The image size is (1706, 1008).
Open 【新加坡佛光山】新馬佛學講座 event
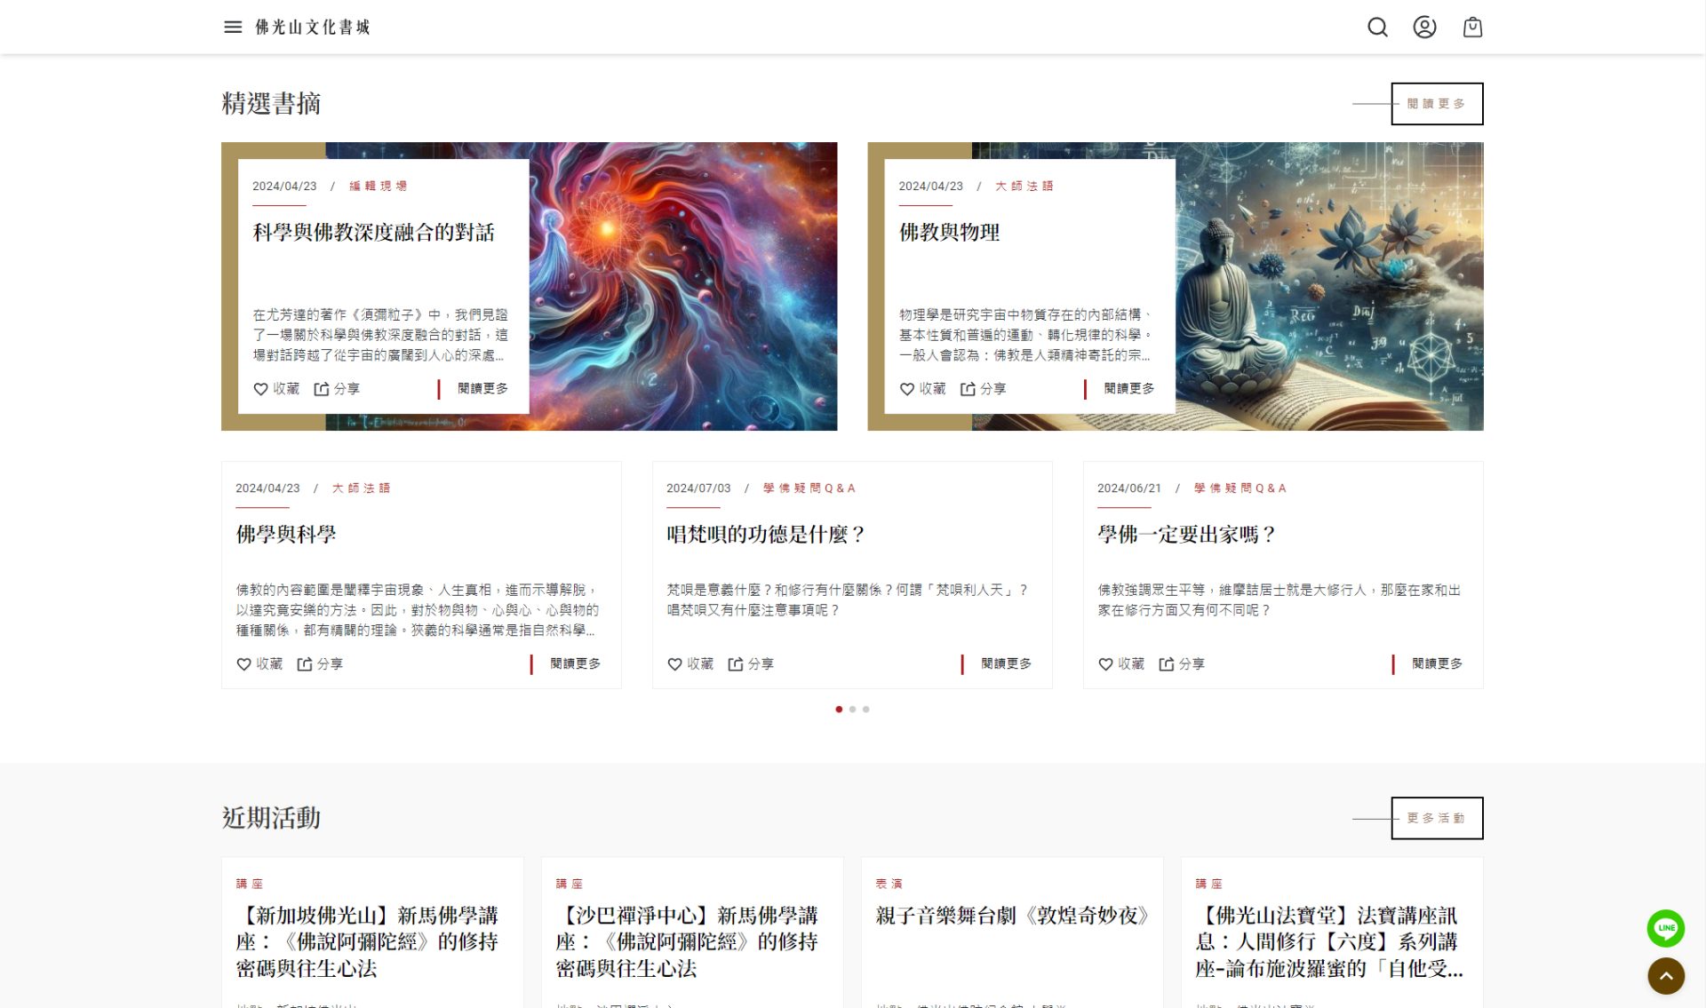tap(368, 941)
